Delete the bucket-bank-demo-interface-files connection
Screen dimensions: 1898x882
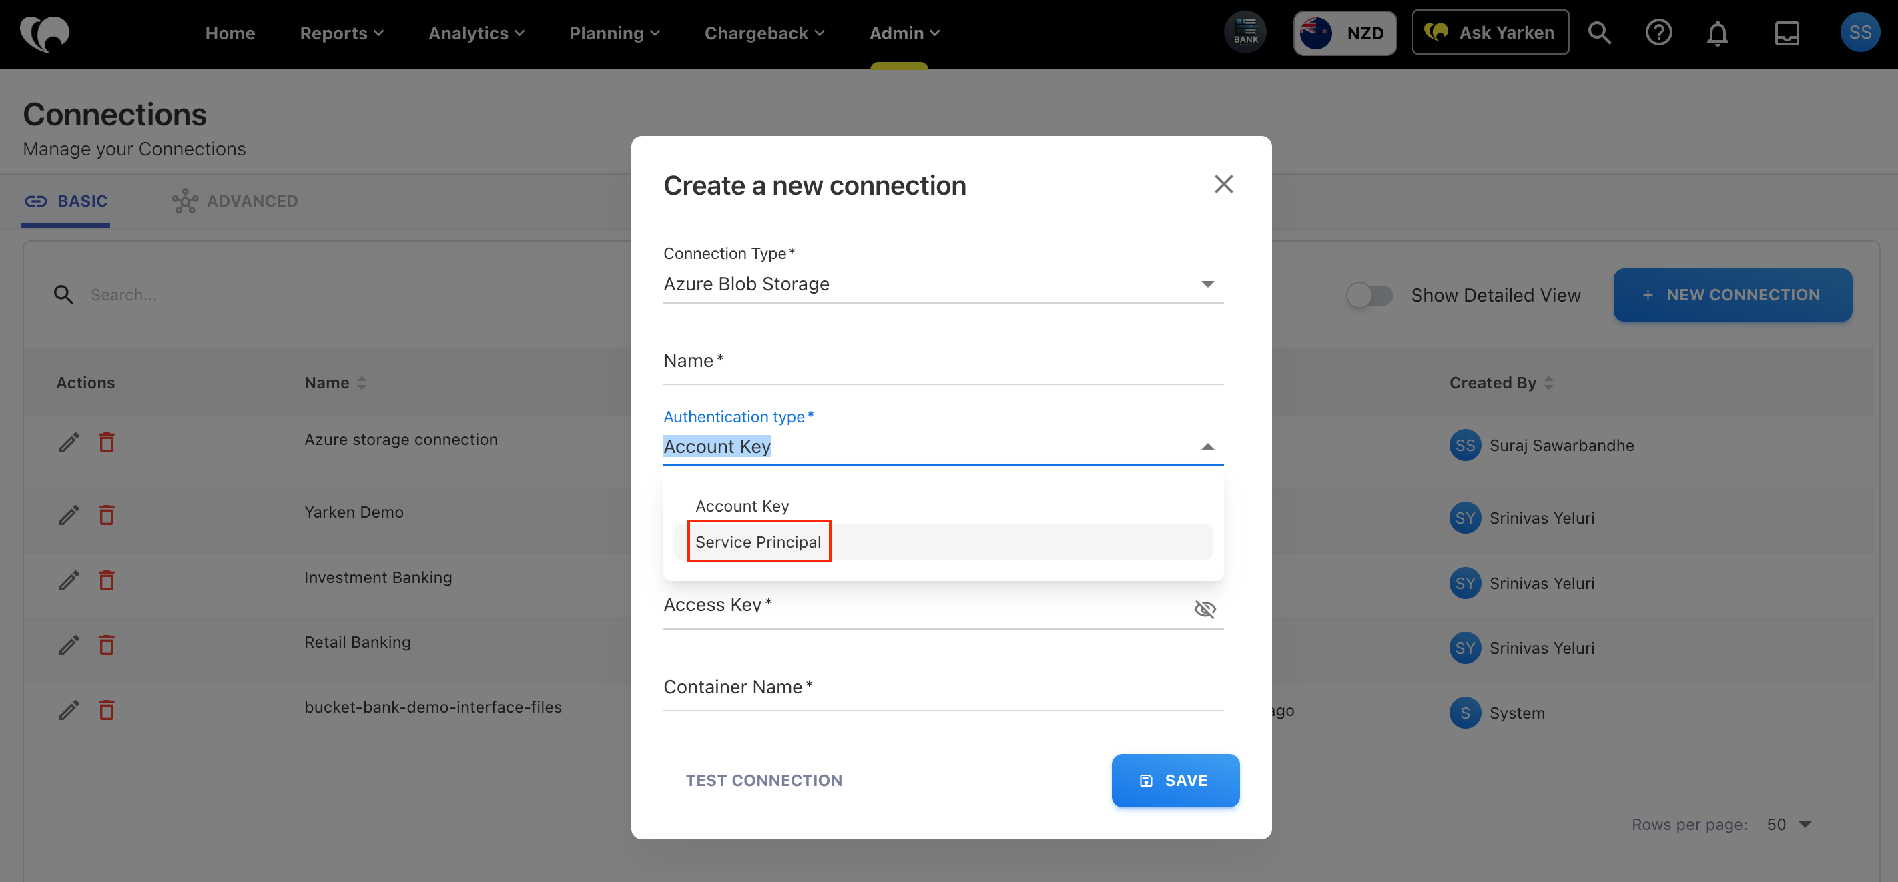point(107,710)
